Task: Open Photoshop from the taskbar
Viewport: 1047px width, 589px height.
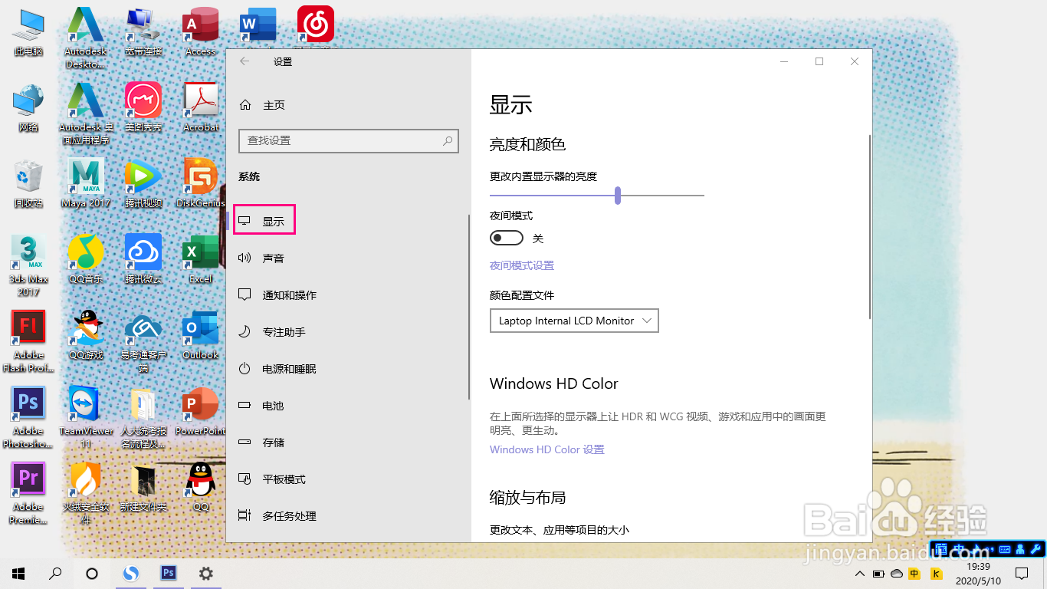Action: pos(169,573)
